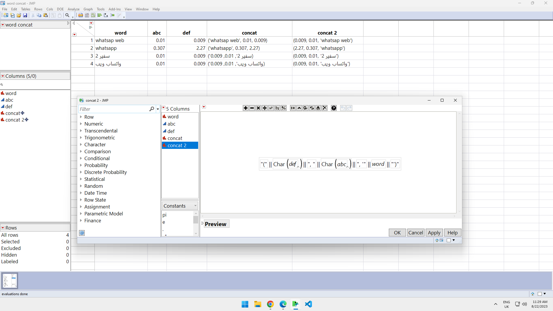Click the t= local variable icon
Screen dimensions: 553x311
tap(293, 108)
